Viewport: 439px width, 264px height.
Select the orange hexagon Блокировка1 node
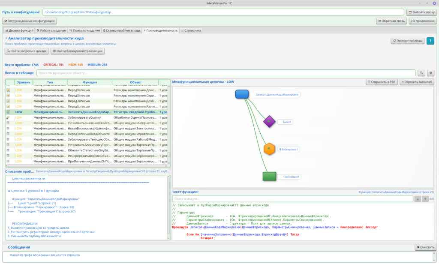click(269, 149)
